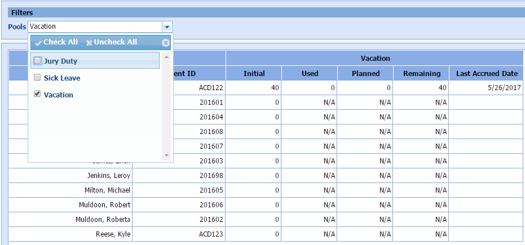Tick the Sick Leave checkbox
Image resolution: width=525 pixels, height=245 pixels.
point(38,78)
